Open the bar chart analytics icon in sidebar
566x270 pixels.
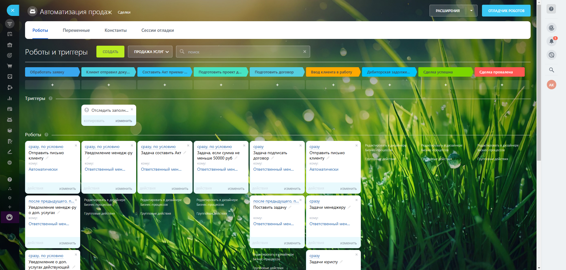(10, 98)
